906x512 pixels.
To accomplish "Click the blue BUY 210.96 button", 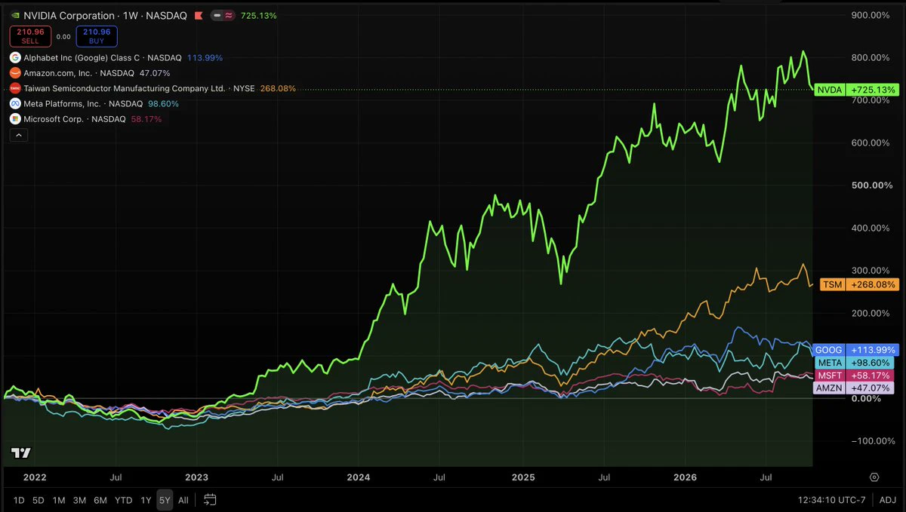I will [x=97, y=36].
